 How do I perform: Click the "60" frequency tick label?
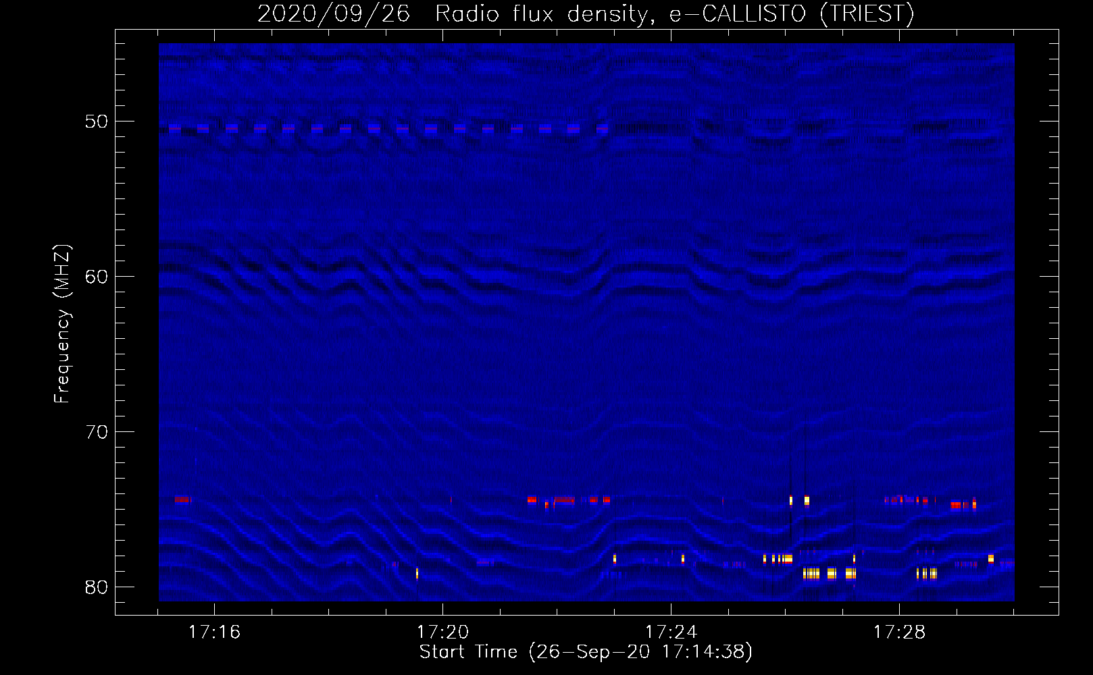click(97, 277)
